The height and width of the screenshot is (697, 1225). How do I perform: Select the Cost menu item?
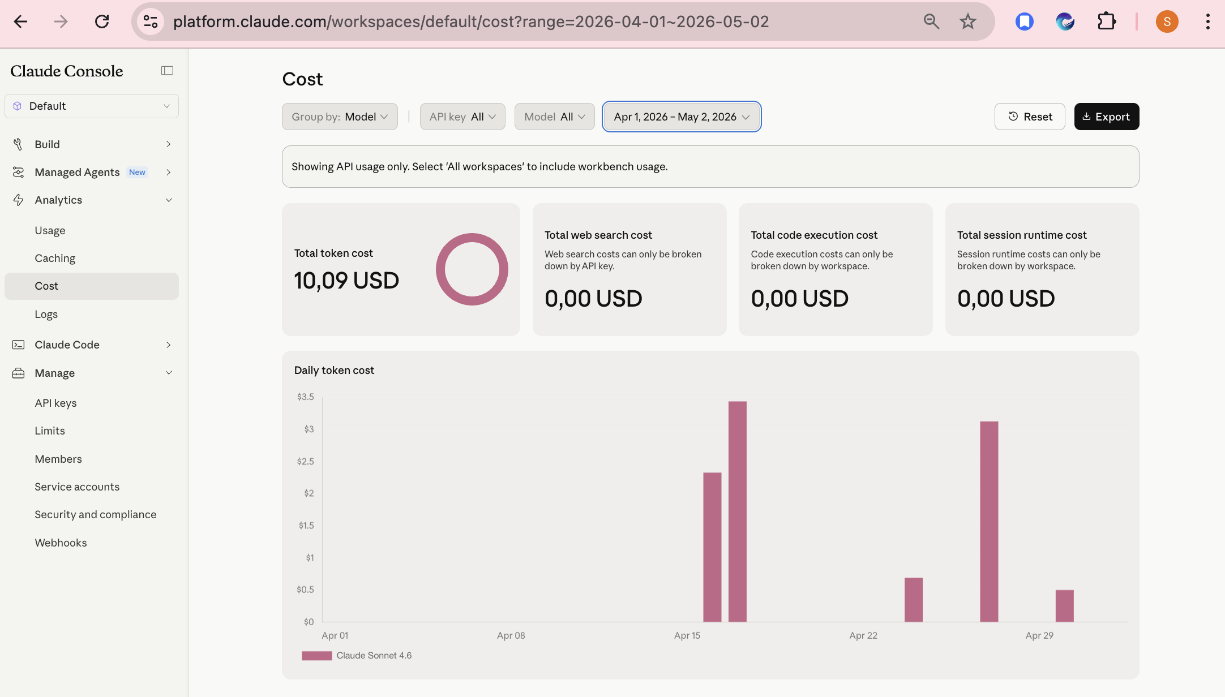(92, 286)
